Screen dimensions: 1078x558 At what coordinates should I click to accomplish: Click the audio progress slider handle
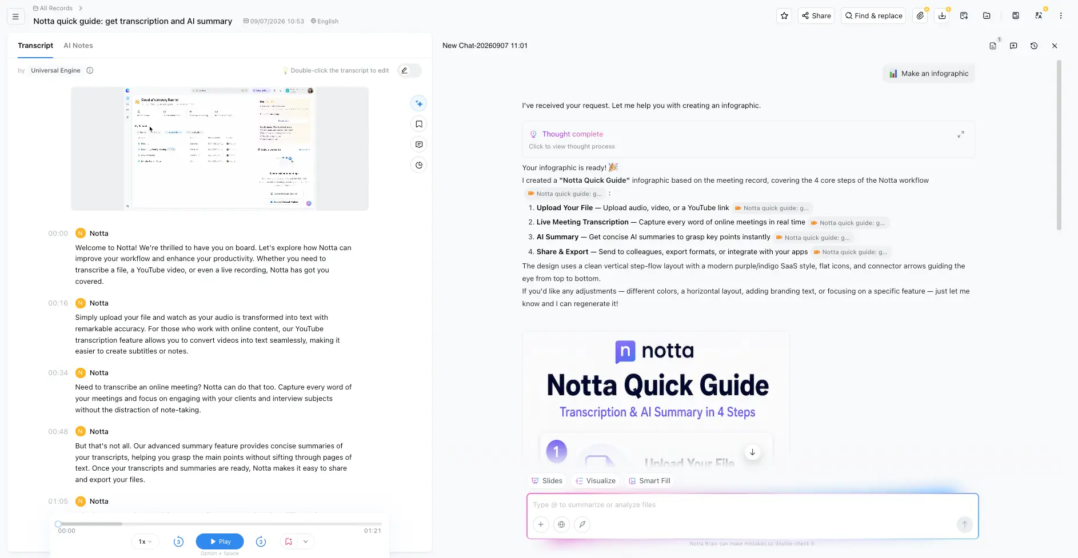(x=58, y=524)
